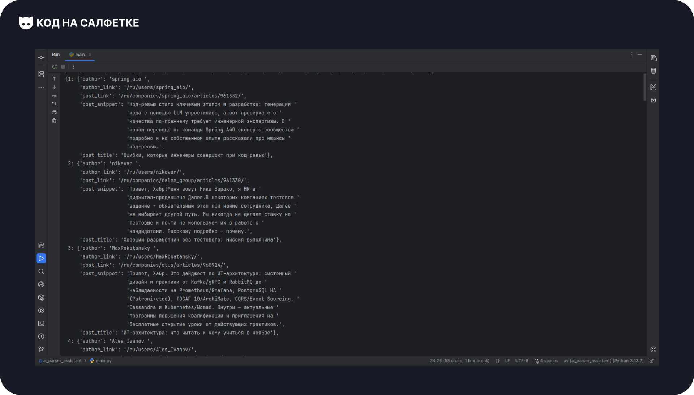Toggle soft-wrap in console output
The height and width of the screenshot is (395, 694).
pyautogui.click(x=54, y=96)
